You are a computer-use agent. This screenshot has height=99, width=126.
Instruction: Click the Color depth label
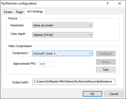(x=18, y=34)
